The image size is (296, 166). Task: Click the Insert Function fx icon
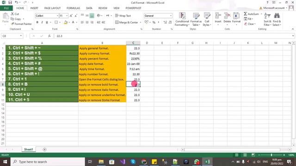(49, 36)
